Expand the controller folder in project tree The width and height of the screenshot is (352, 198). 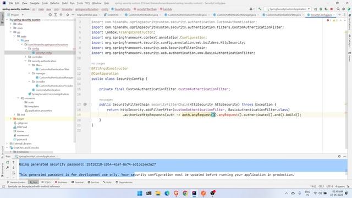tap(26, 57)
